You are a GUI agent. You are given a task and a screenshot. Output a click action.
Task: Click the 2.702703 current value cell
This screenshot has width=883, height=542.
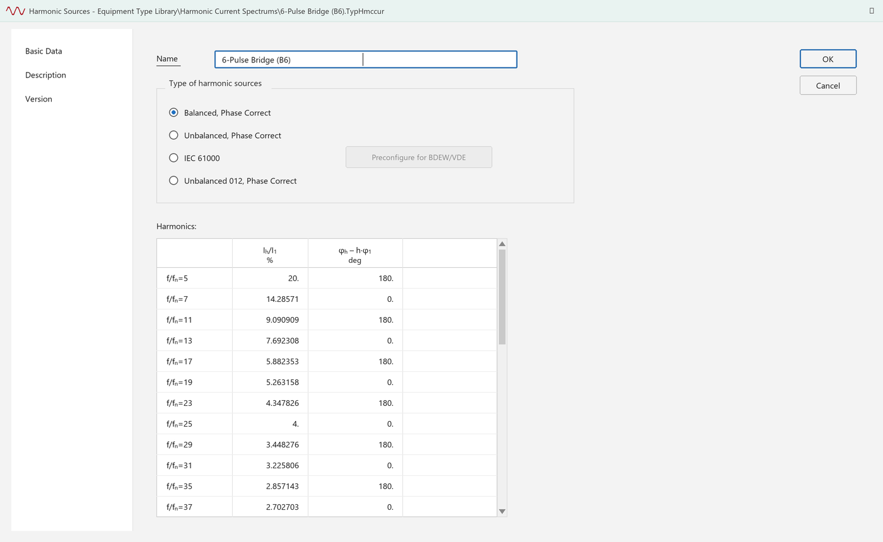(x=270, y=507)
